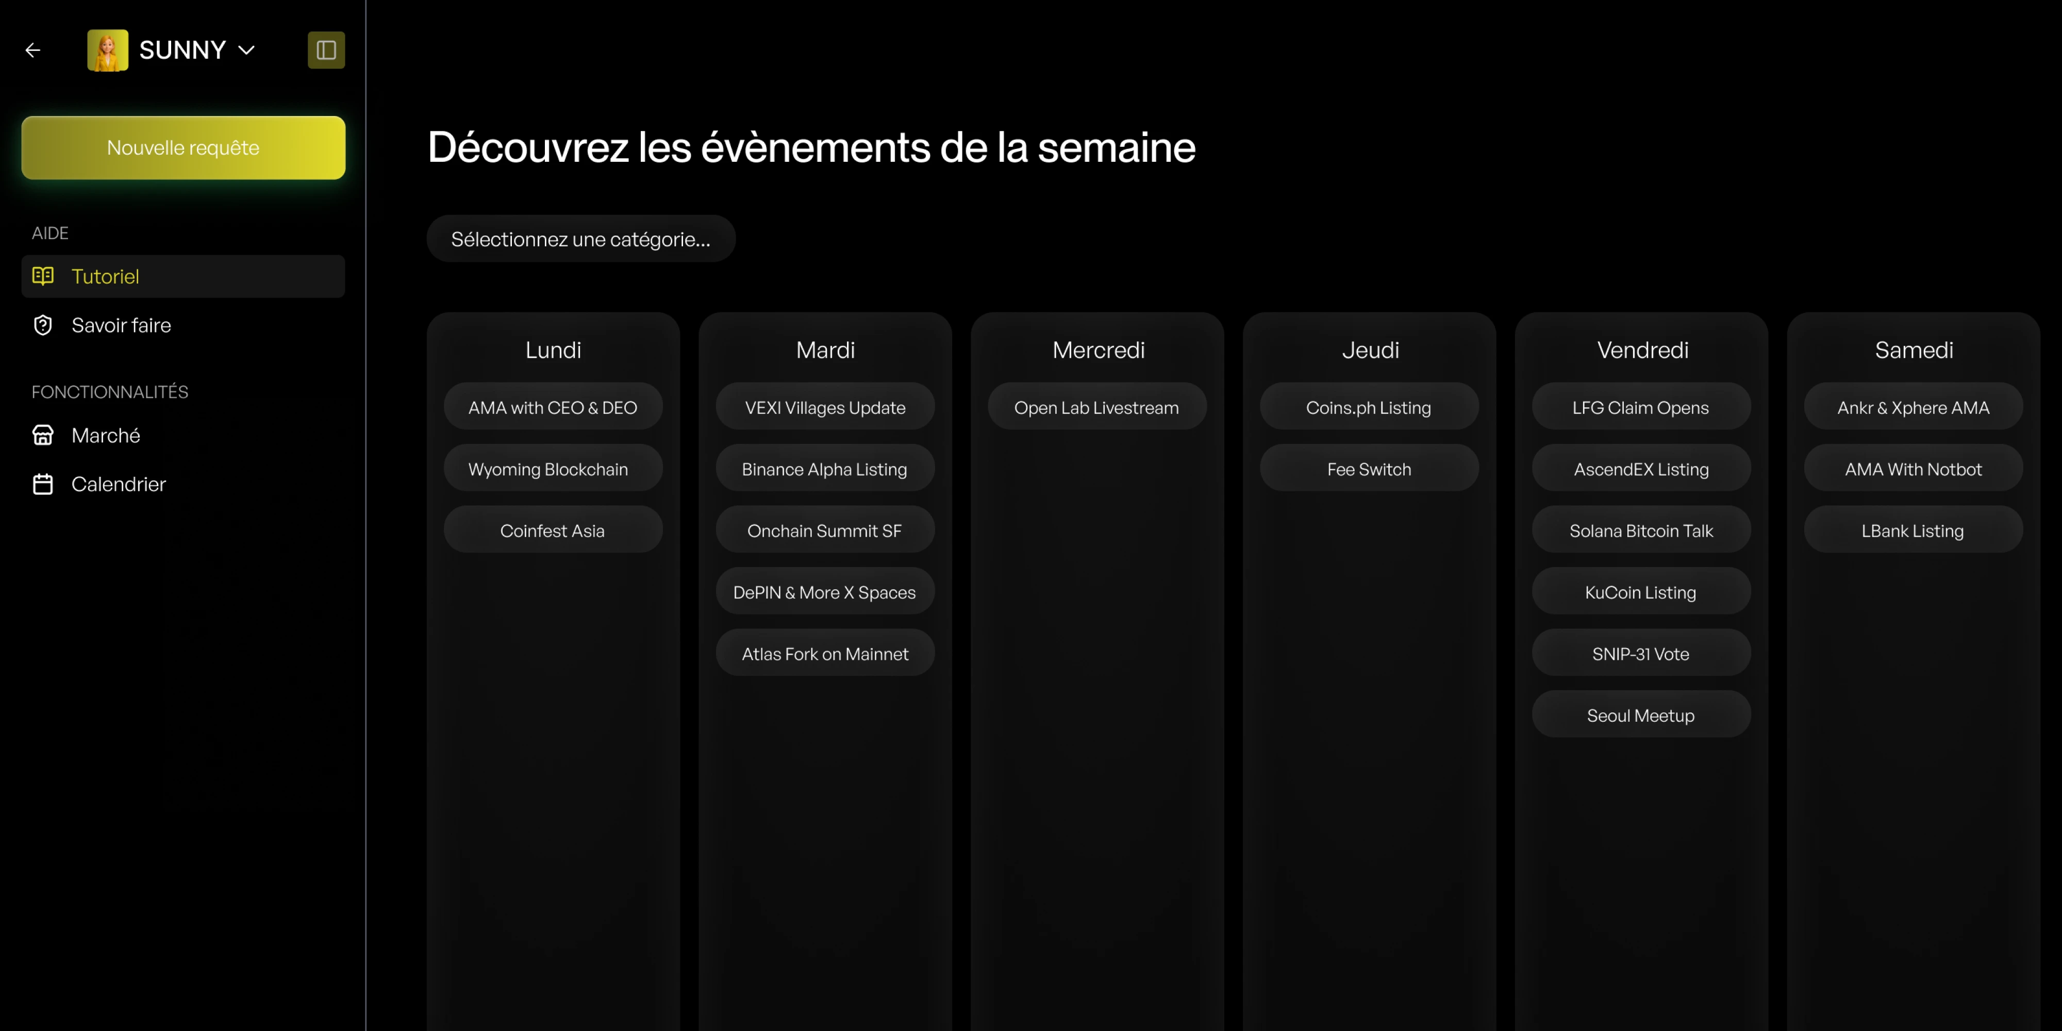Click the Nouvelle requête button
This screenshot has width=2062, height=1031.
pyautogui.click(x=184, y=147)
